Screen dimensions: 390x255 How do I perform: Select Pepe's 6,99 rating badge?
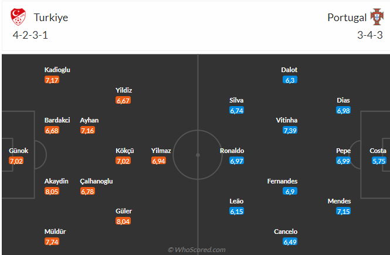click(344, 161)
